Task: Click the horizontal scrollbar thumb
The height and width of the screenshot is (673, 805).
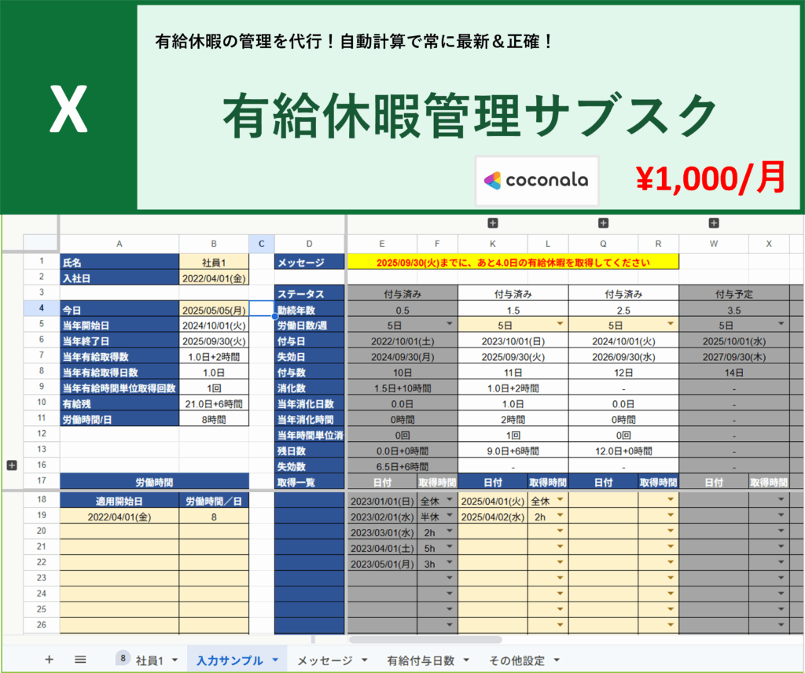Action: [425, 640]
